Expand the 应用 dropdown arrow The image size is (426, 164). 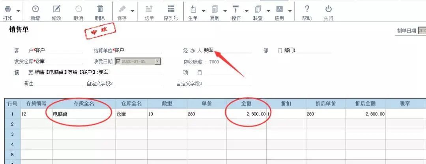290,11
